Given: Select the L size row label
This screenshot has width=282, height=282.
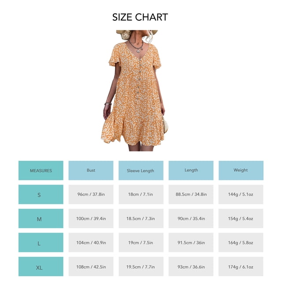Looking at the screenshot, I should 41,242.
